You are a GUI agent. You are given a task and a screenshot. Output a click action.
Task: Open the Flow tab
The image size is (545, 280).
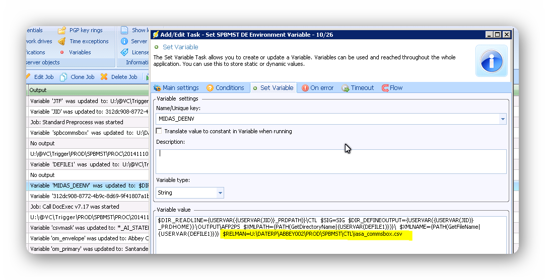pyautogui.click(x=392, y=88)
